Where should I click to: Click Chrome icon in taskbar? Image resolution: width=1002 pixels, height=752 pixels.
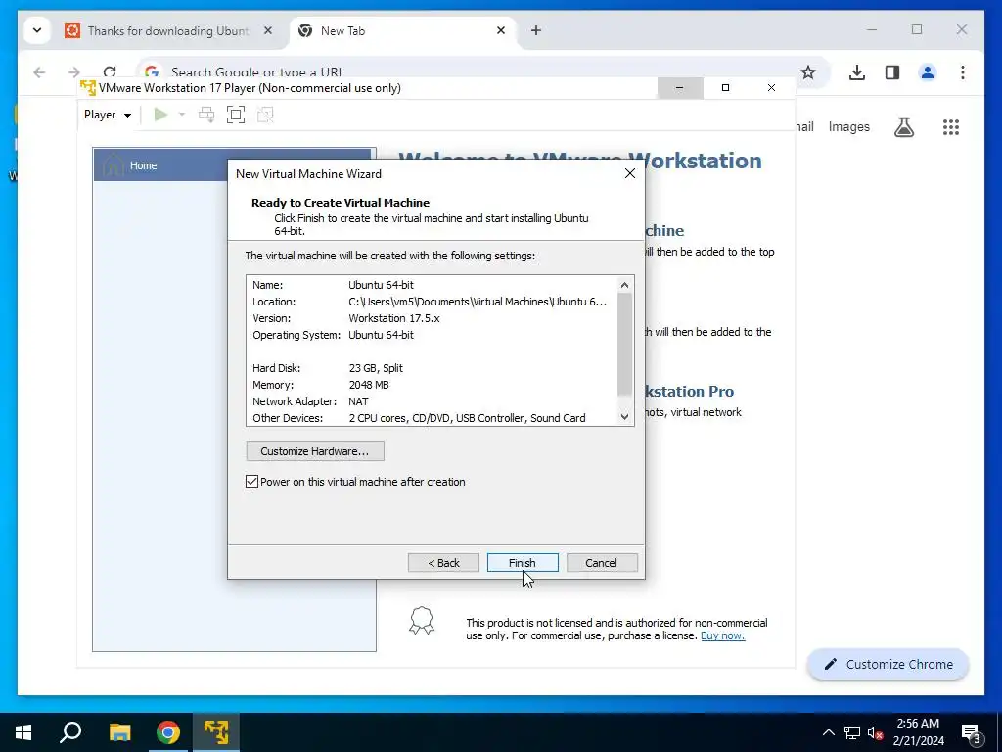[168, 732]
